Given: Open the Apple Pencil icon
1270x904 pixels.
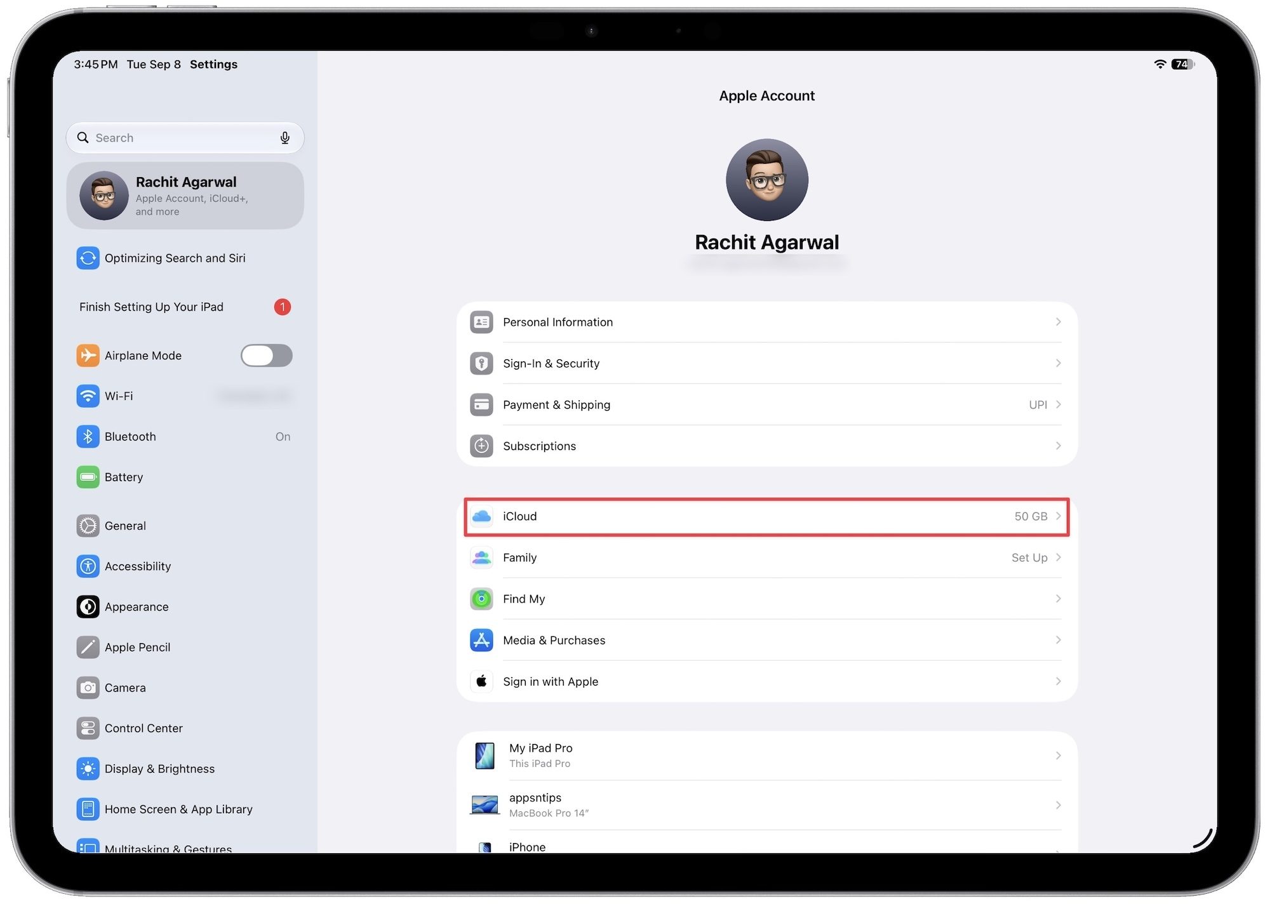Looking at the screenshot, I should (x=88, y=648).
